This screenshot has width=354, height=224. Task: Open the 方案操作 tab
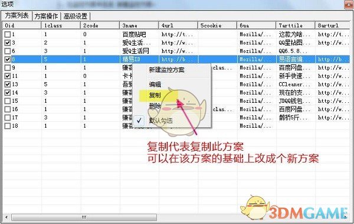[46, 16]
